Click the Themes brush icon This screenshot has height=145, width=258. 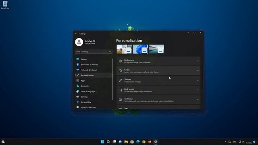coord(120,81)
